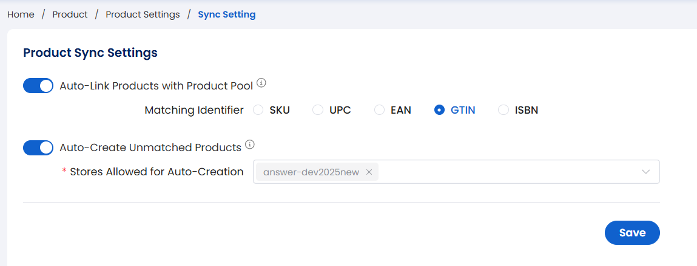Viewport: 697px width, 266px height.
Task: Remove the answer-dev2025new store tag
Action: pyautogui.click(x=369, y=172)
